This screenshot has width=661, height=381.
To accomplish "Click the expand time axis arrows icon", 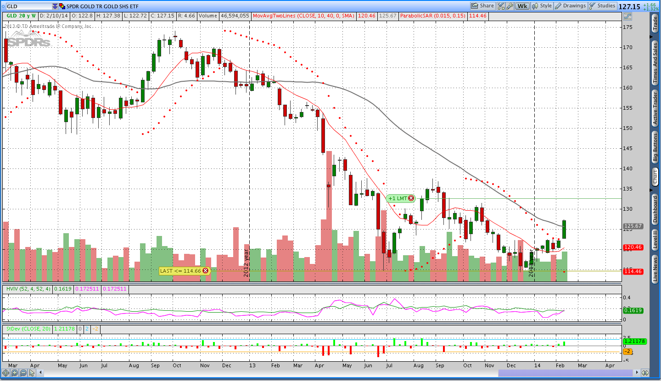I will coord(645,373).
